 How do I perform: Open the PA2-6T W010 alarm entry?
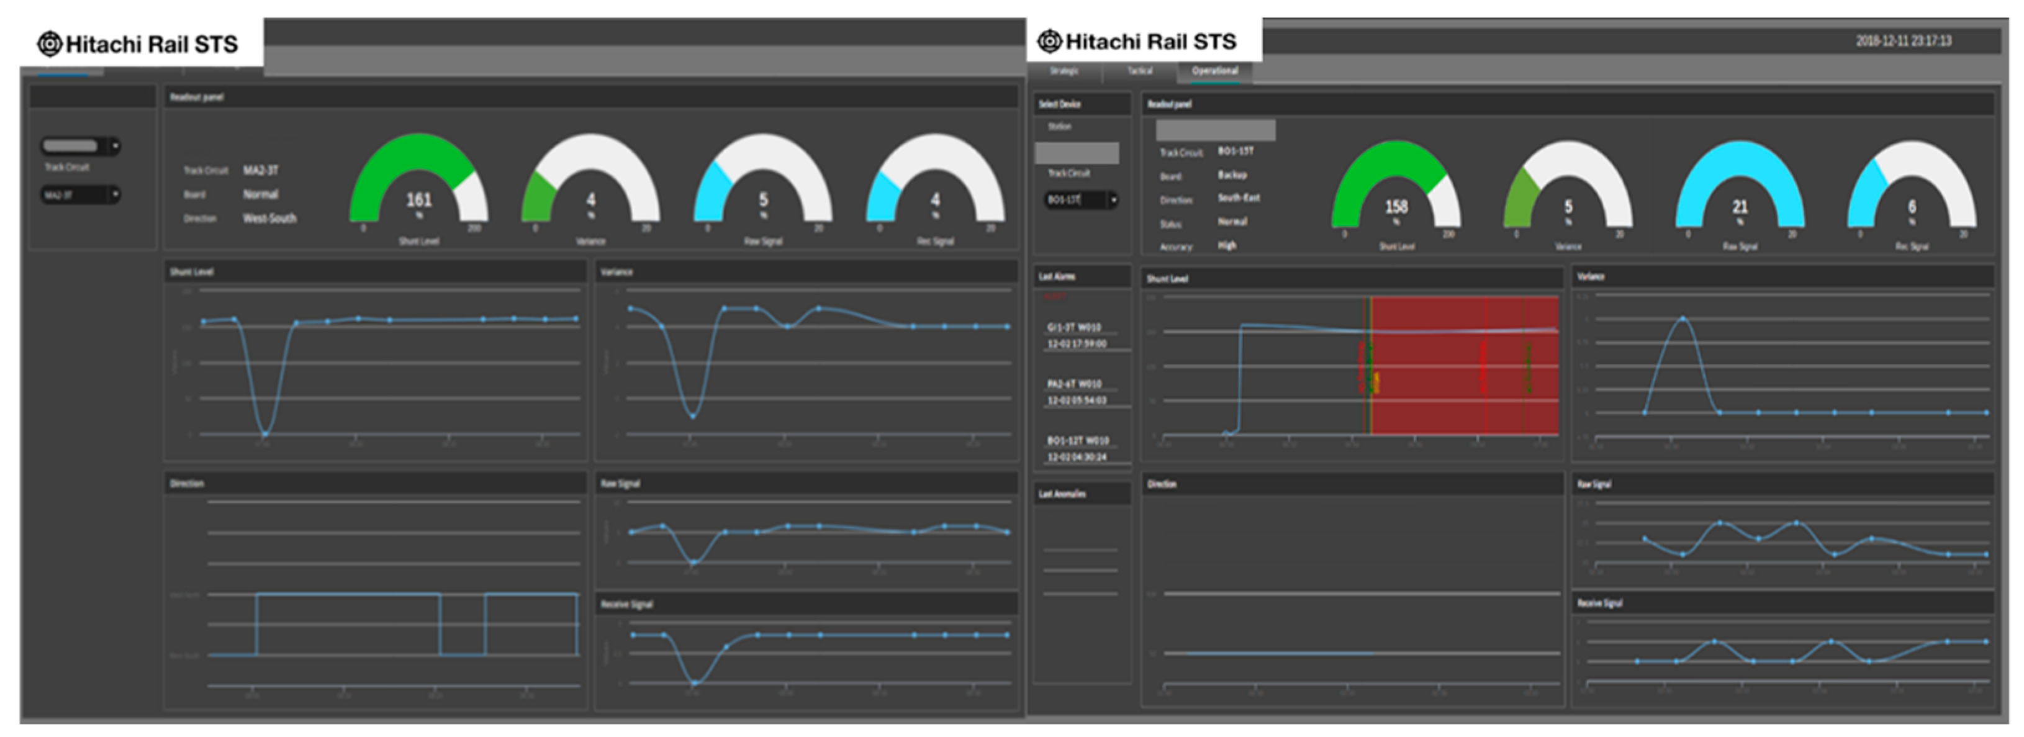[x=1074, y=384]
